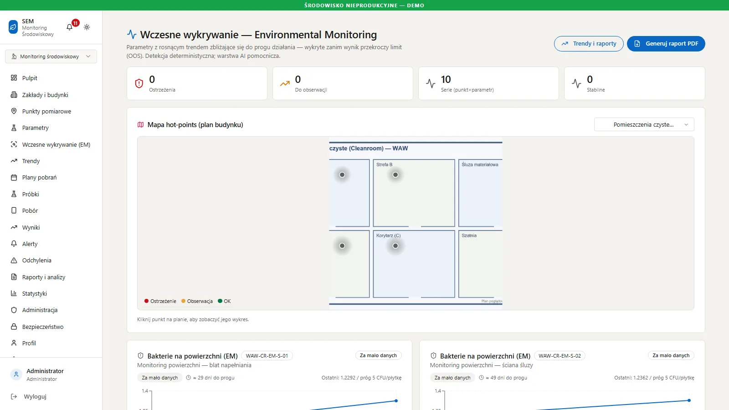Expand the Monitoring środowiskowy module dropdown
729x410 pixels.
(51, 56)
